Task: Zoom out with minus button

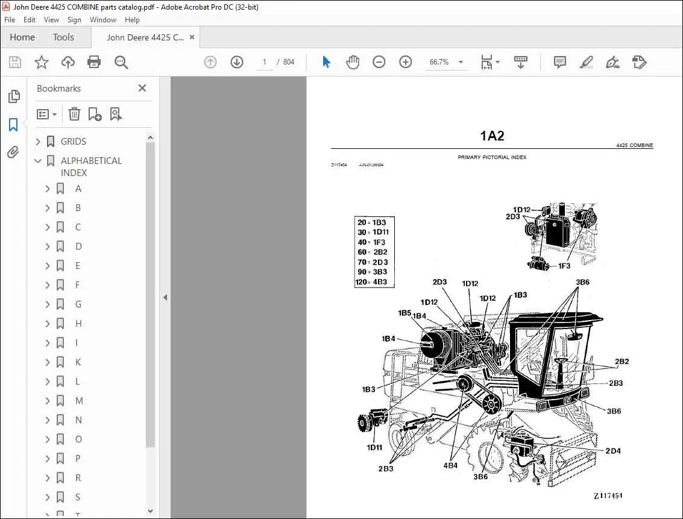Action: tap(379, 62)
